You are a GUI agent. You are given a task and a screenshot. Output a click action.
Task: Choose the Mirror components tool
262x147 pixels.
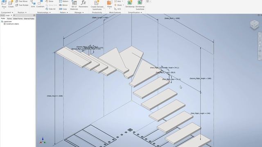[x=63, y=5]
